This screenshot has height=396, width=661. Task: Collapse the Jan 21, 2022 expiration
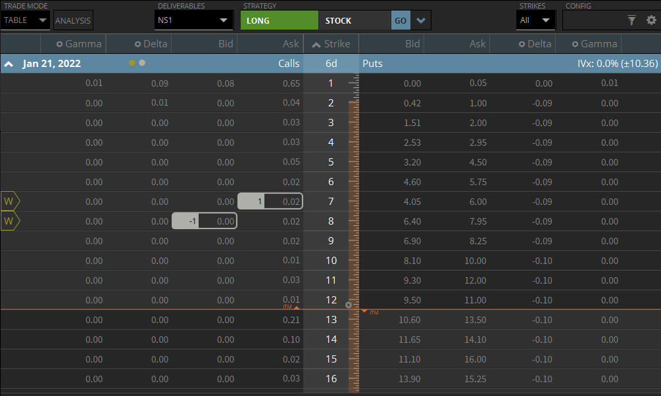point(9,64)
